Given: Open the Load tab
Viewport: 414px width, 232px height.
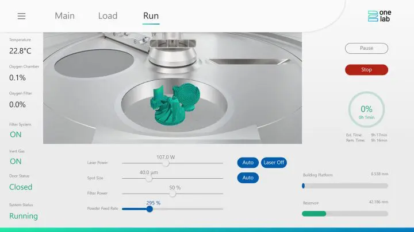Looking at the screenshot, I should coord(108,16).
